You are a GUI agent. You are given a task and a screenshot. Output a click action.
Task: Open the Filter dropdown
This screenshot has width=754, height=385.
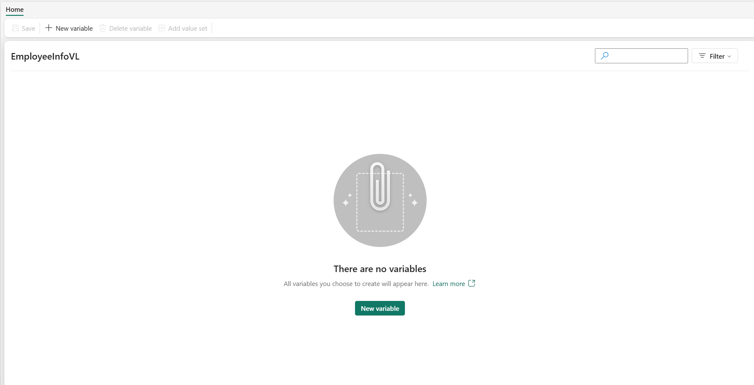pos(715,56)
